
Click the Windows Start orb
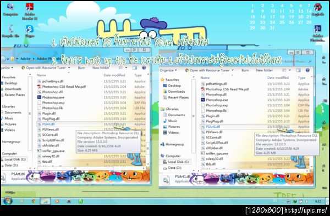click(8, 201)
